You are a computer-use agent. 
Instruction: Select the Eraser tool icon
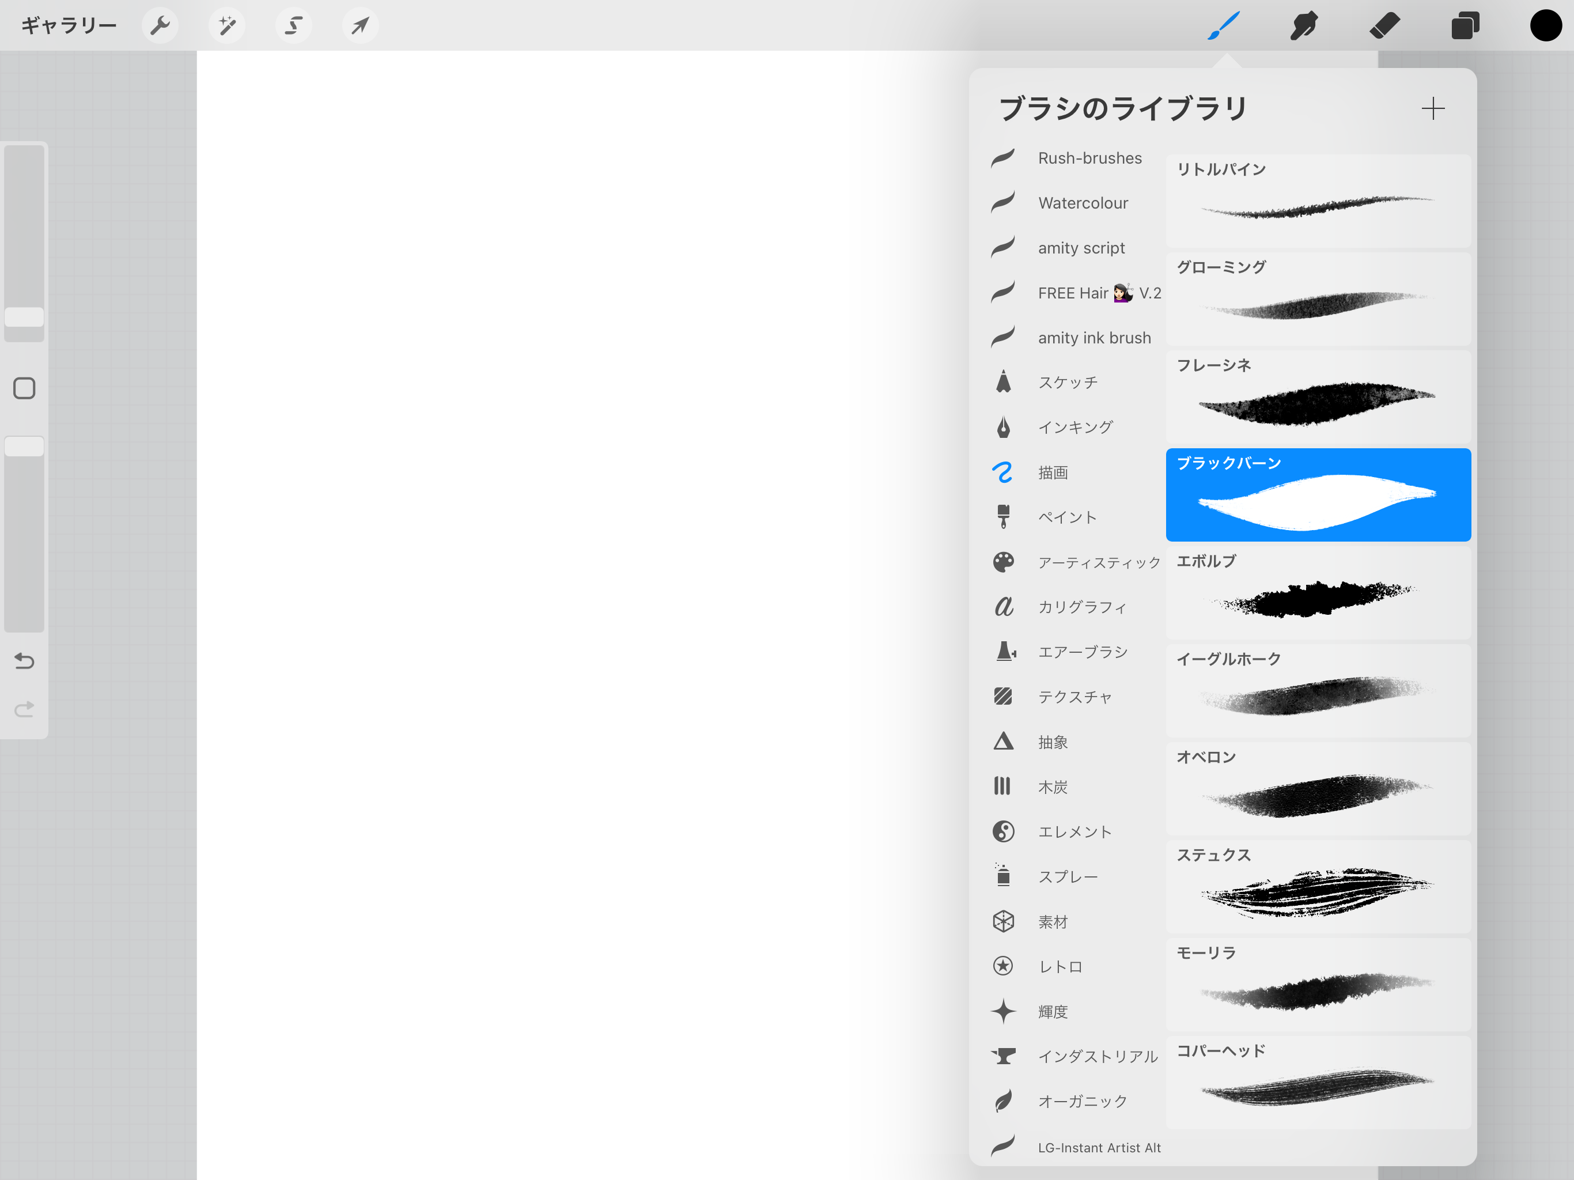point(1384,27)
